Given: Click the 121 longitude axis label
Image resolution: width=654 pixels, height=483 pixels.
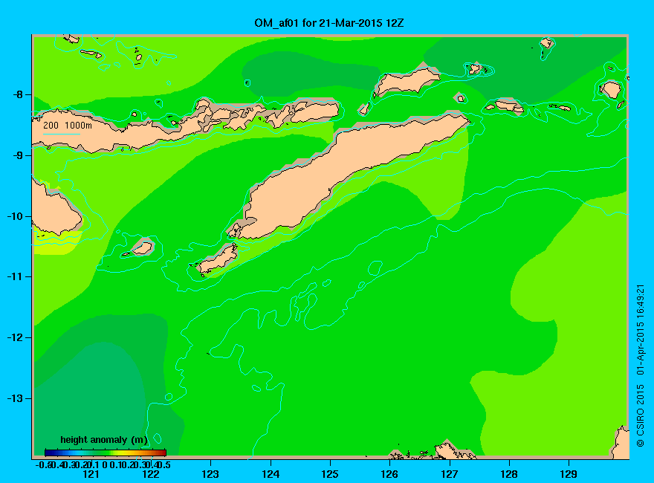Looking at the screenshot, I should point(91,474).
